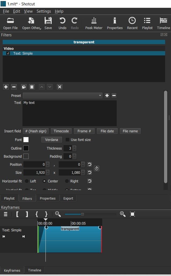This screenshot has width=171, height=276.
Task: Switch to the Export tab
Action: (68, 198)
